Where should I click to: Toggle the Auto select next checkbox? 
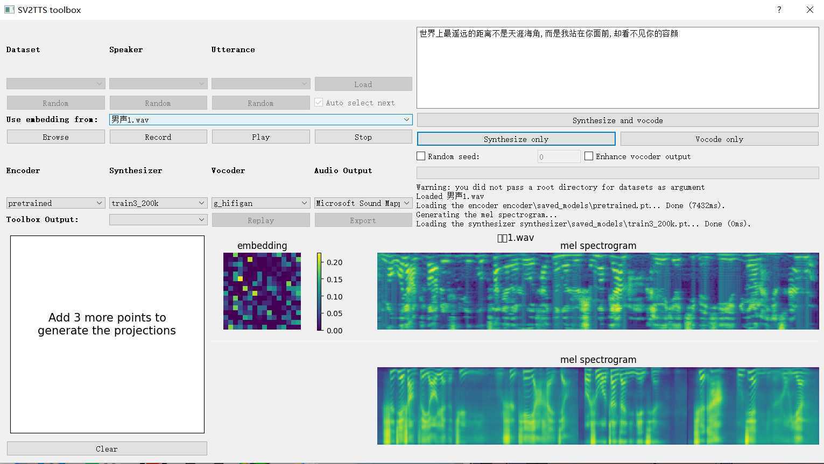[x=319, y=103]
